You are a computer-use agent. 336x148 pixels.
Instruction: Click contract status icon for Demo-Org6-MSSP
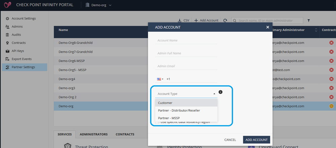coord(331,61)
